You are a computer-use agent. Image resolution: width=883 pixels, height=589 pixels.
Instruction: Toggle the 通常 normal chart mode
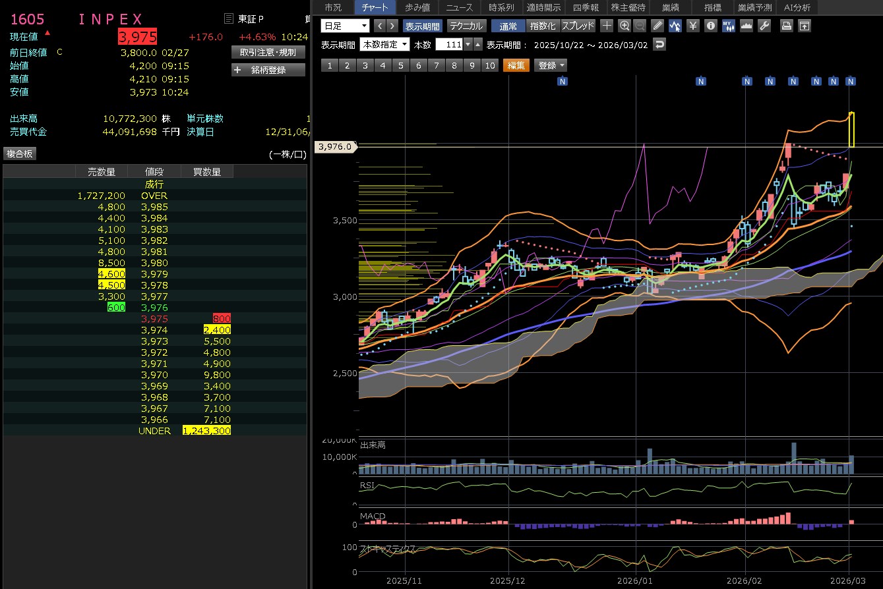click(x=508, y=26)
